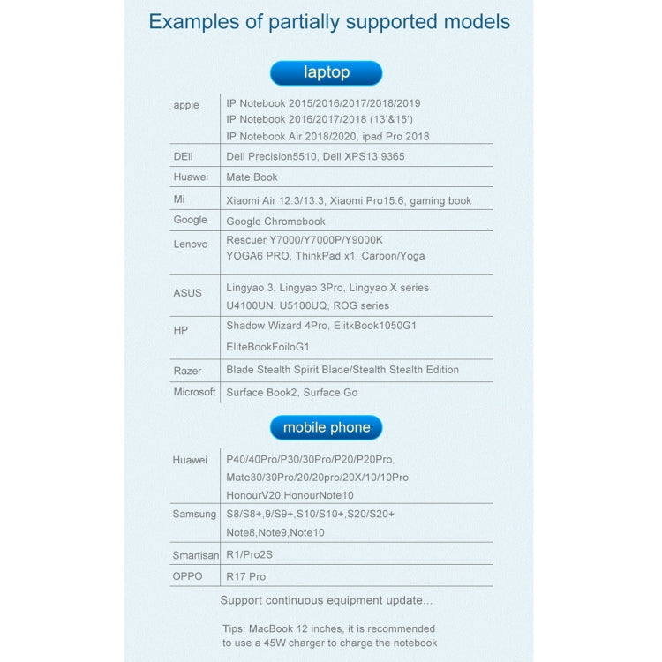Viewport: 662px width, 662px height.
Task: Click U4100UN, U5100UQ, ROG series line
Action: click(x=308, y=305)
